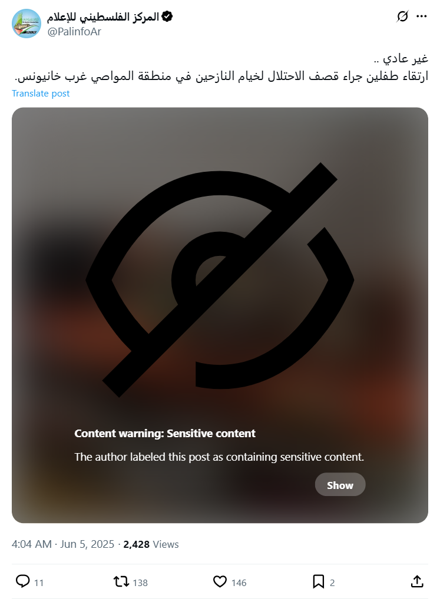Click the Grok slashed-circle icon
Image resolution: width=440 pixels, height=599 pixels.
tap(402, 16)
